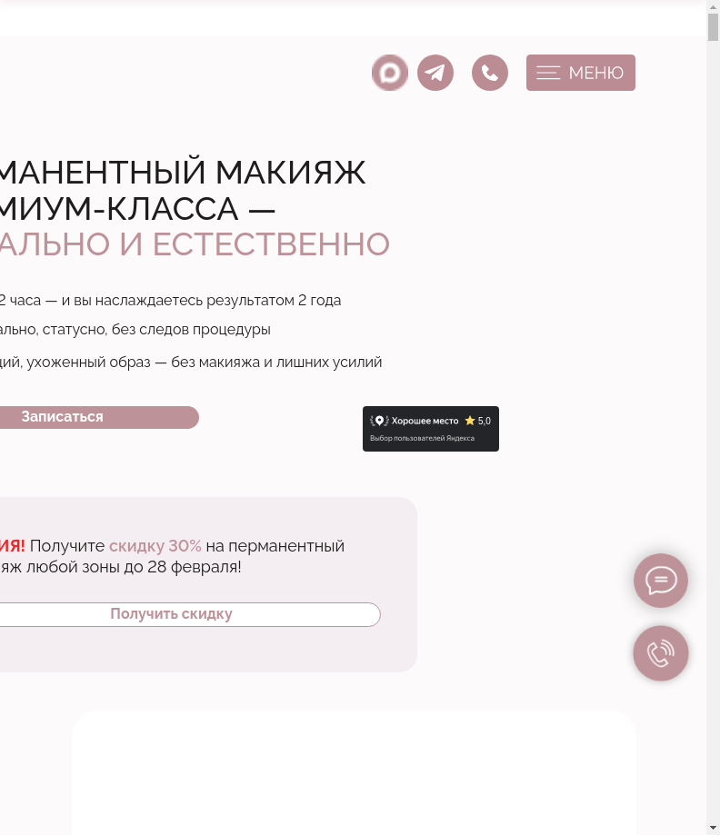This screenshot has width=720, height=835.
Task: Click the text Выбор пользователей Яндекса
Action: pos(422,438)
